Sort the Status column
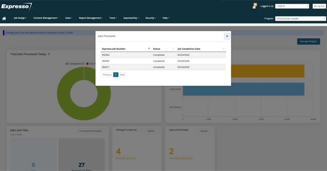The height and width of the screenshot is (171, 327). (x=173, y=49)
